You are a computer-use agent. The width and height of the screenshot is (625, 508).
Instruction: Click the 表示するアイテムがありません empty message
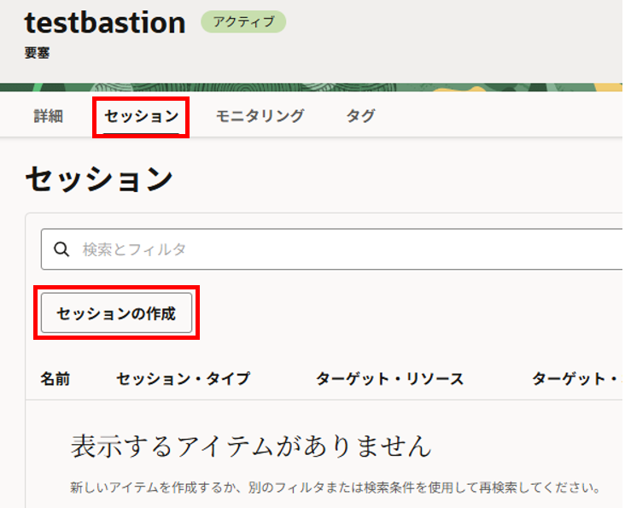tap(251, 446)
